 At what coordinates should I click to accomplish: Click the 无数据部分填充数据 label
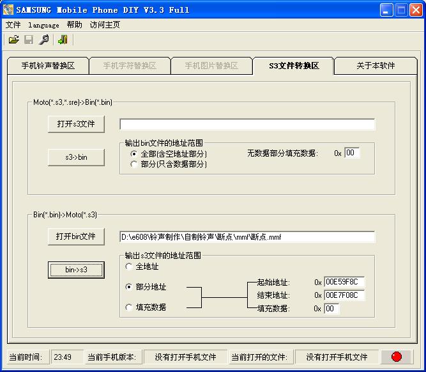point(282,153)
